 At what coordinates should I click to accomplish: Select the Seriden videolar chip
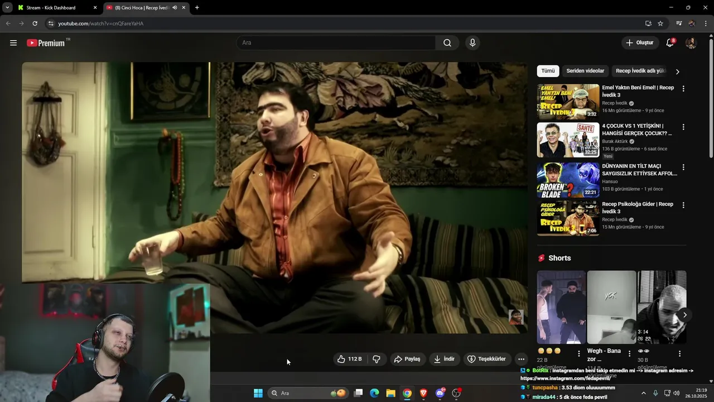[x=585, y=71]
